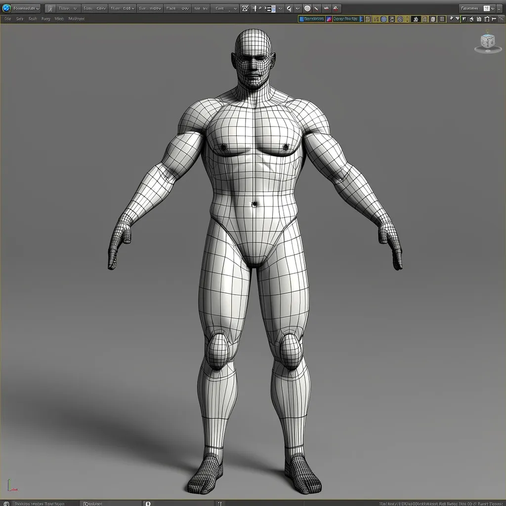Click the Render Production icon

point(335,8)
